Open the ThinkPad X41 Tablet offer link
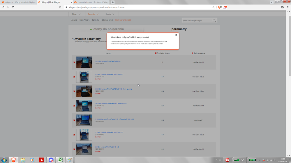291x163 pixels. coord(111,104)
